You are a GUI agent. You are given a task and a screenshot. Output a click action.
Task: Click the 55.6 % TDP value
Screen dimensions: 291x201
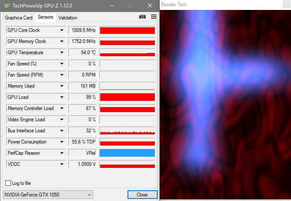point(83,142)
